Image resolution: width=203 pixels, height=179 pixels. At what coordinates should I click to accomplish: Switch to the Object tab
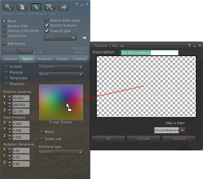(x=27, y=59)
